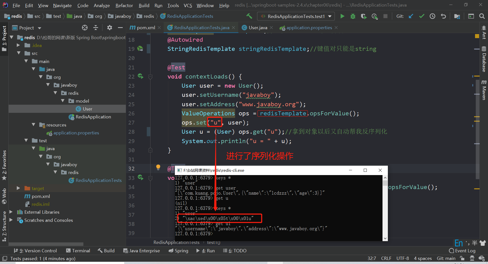Select RedisApplication in project tree
Viewport: 488px width, 264px height.
(90, 117)
